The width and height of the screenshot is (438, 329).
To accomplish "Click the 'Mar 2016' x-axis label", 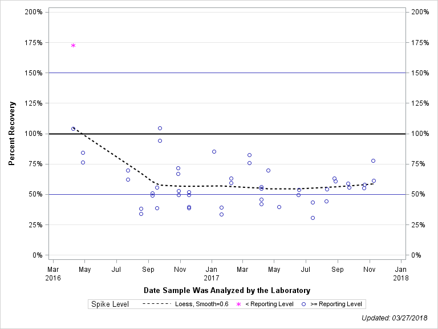I will tap(53, 274).
